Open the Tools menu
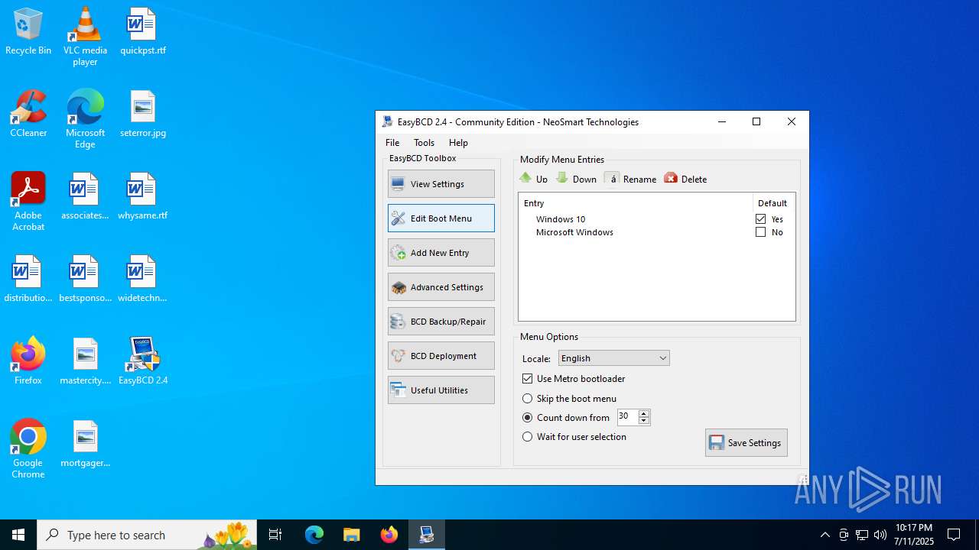This screenshot has height=550, width=979. click(424, 143)
